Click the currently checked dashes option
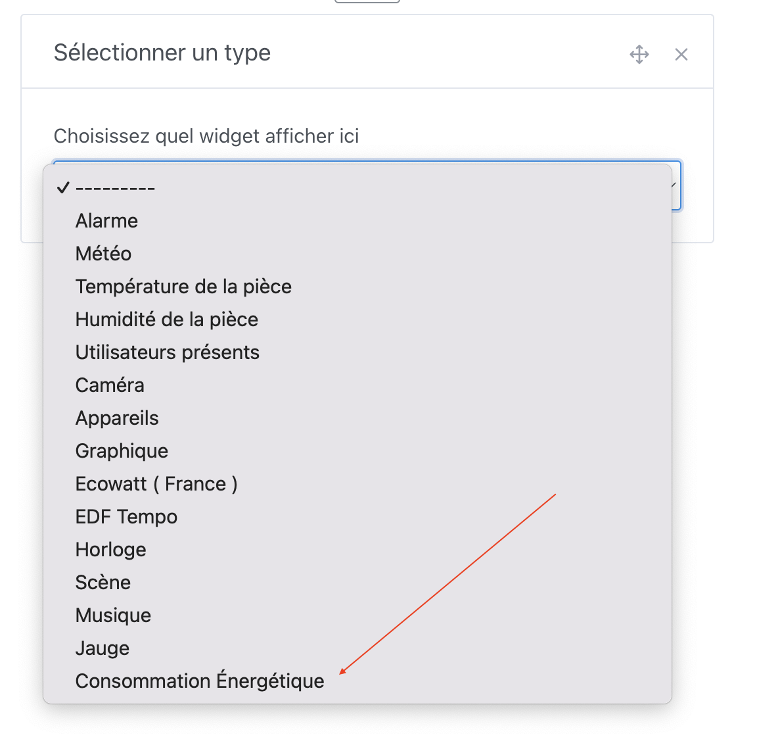The height and width of the screenshot is (747, 757). point(115,187)
